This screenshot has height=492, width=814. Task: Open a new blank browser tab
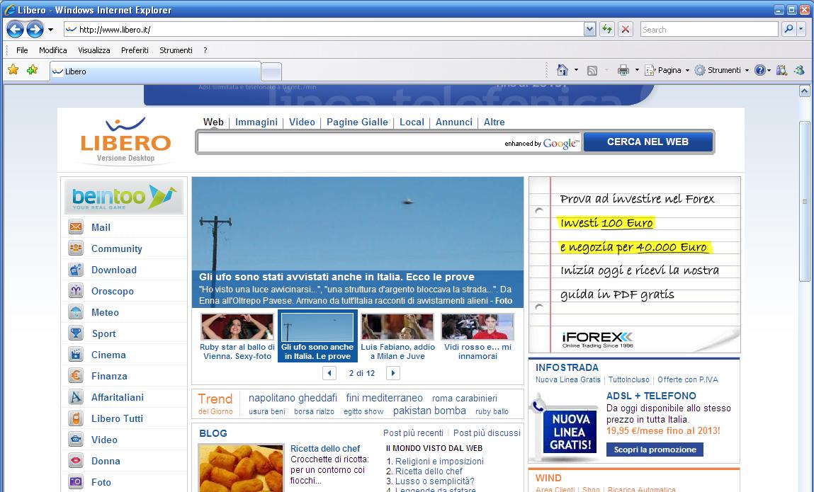tap(271, 71)
